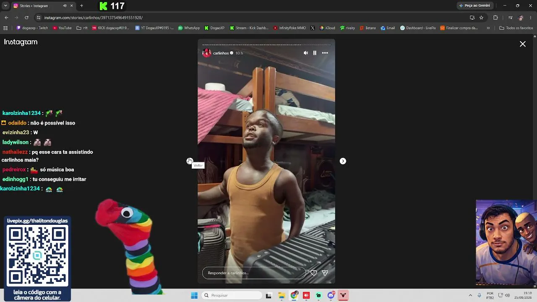
Task: Open the Chrome profile avatar
Action: [x=521, y=18]
